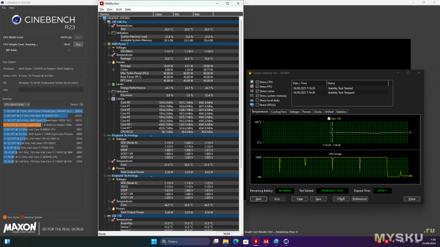Collapse the AMD Ryzen 7 node
Screen dimensions: 440x247
[105, 44]
